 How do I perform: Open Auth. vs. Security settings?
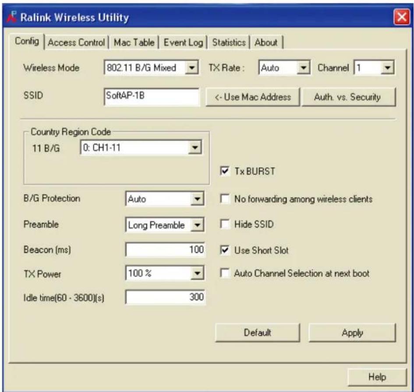point(348,97)
